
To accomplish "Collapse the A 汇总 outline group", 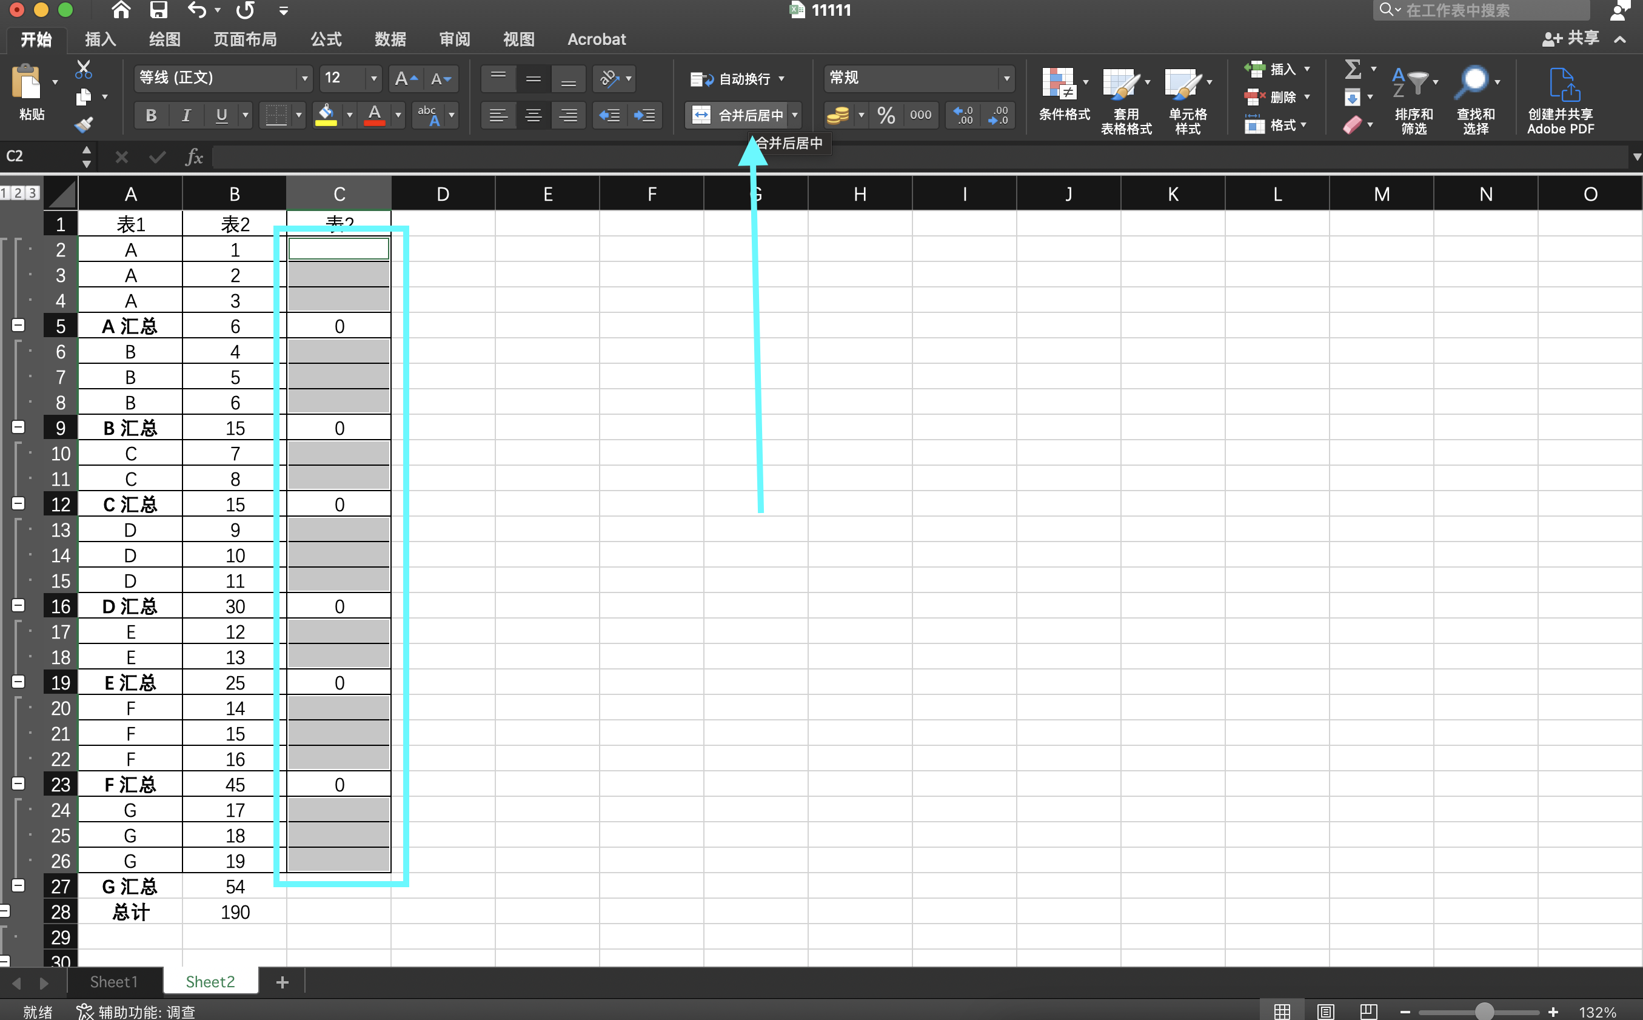I will pos(18,325).
